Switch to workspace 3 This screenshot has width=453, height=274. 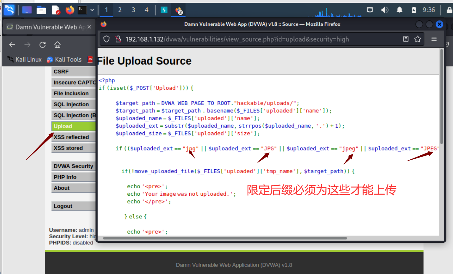click(133, 10)
